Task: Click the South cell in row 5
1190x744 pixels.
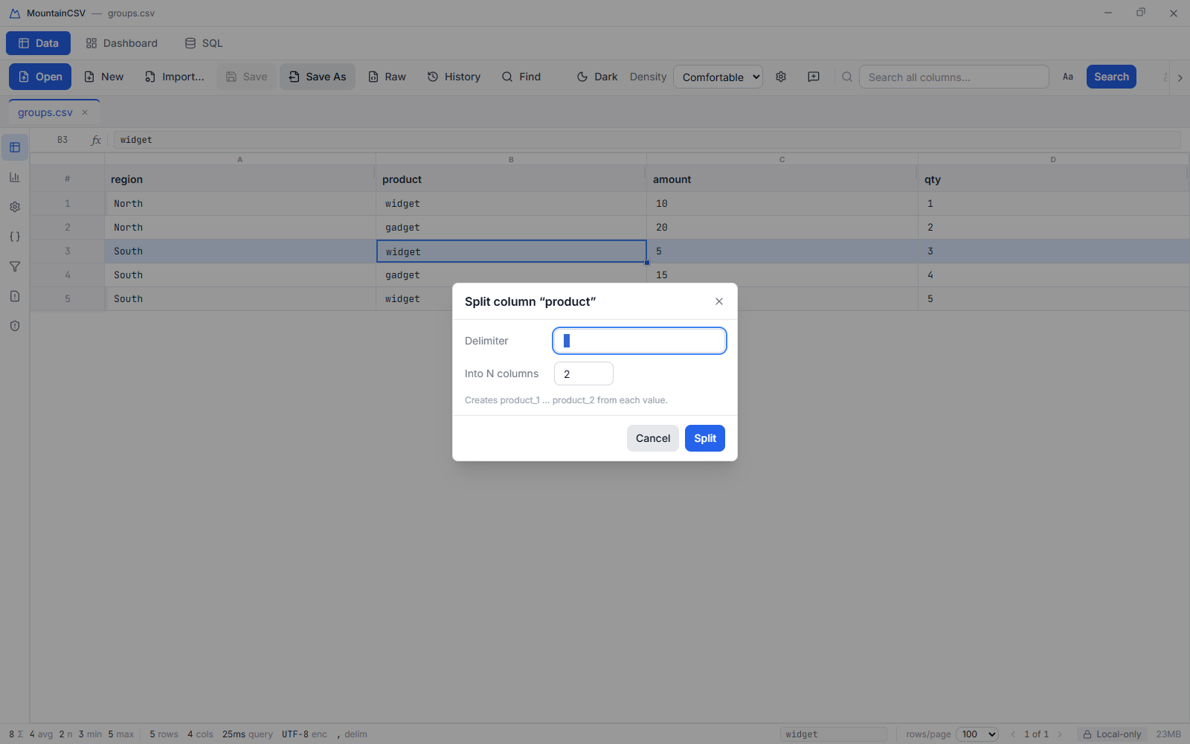Action: pos(239,298)
